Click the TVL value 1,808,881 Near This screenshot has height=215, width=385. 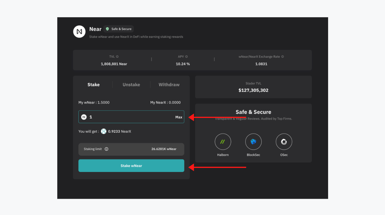114,64
